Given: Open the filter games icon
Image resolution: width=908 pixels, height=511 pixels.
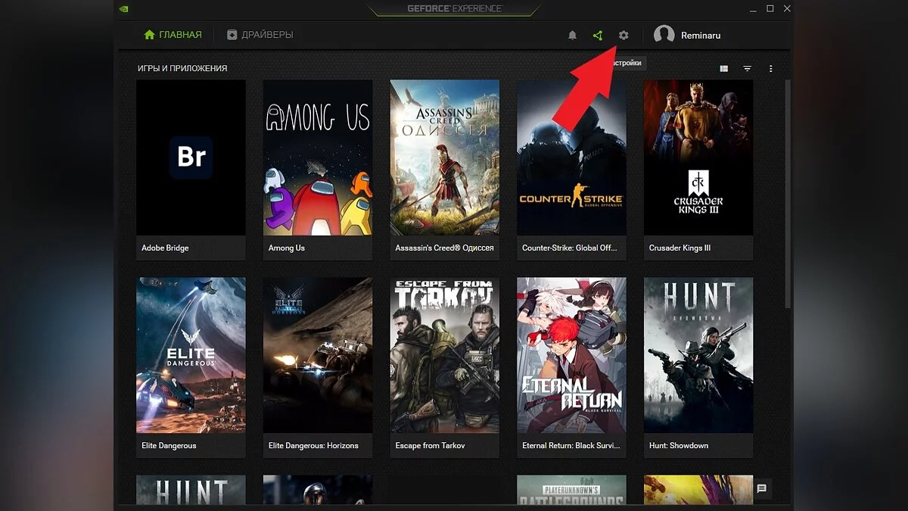Looking at the screenshot, I should [x=747, y=69].
